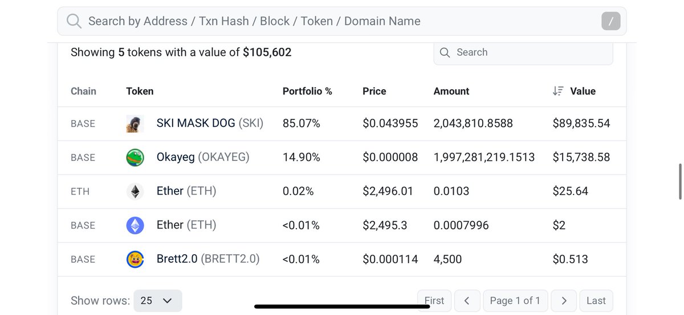Click the vertical scrollbar thumb on the right edge
The image size is (684, 315).
(x=680, y=181)
